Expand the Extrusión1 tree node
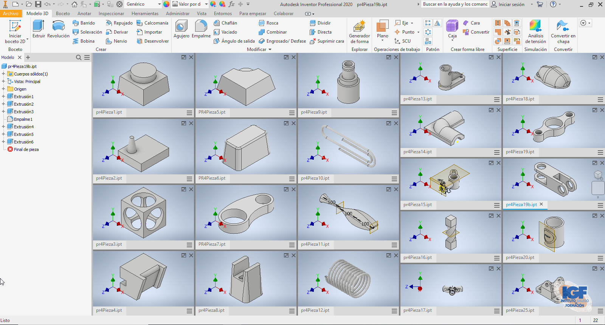This screenshot has height=325, width=605. [x=3, y=97]
